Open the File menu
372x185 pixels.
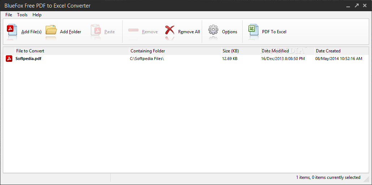coord(9,15)
